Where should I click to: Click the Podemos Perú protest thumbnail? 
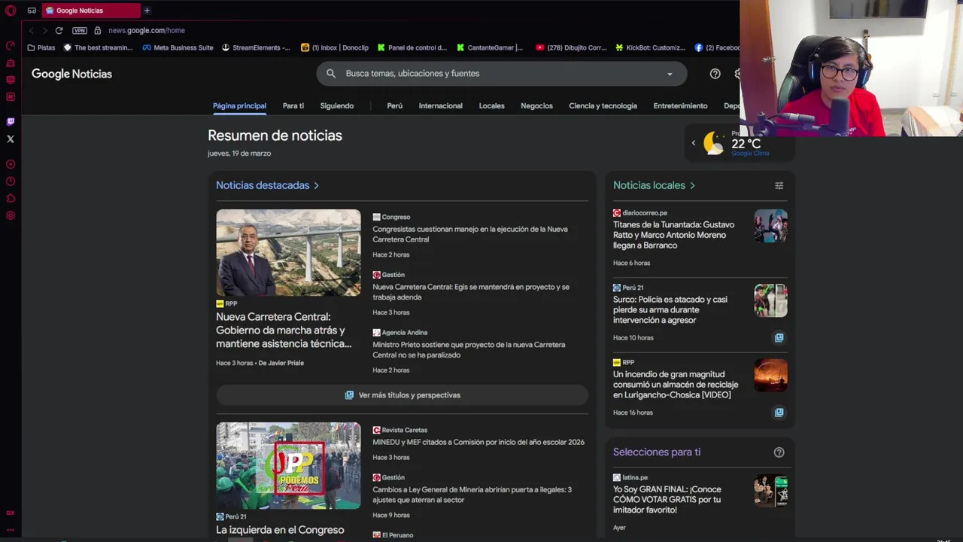[288, 466]
